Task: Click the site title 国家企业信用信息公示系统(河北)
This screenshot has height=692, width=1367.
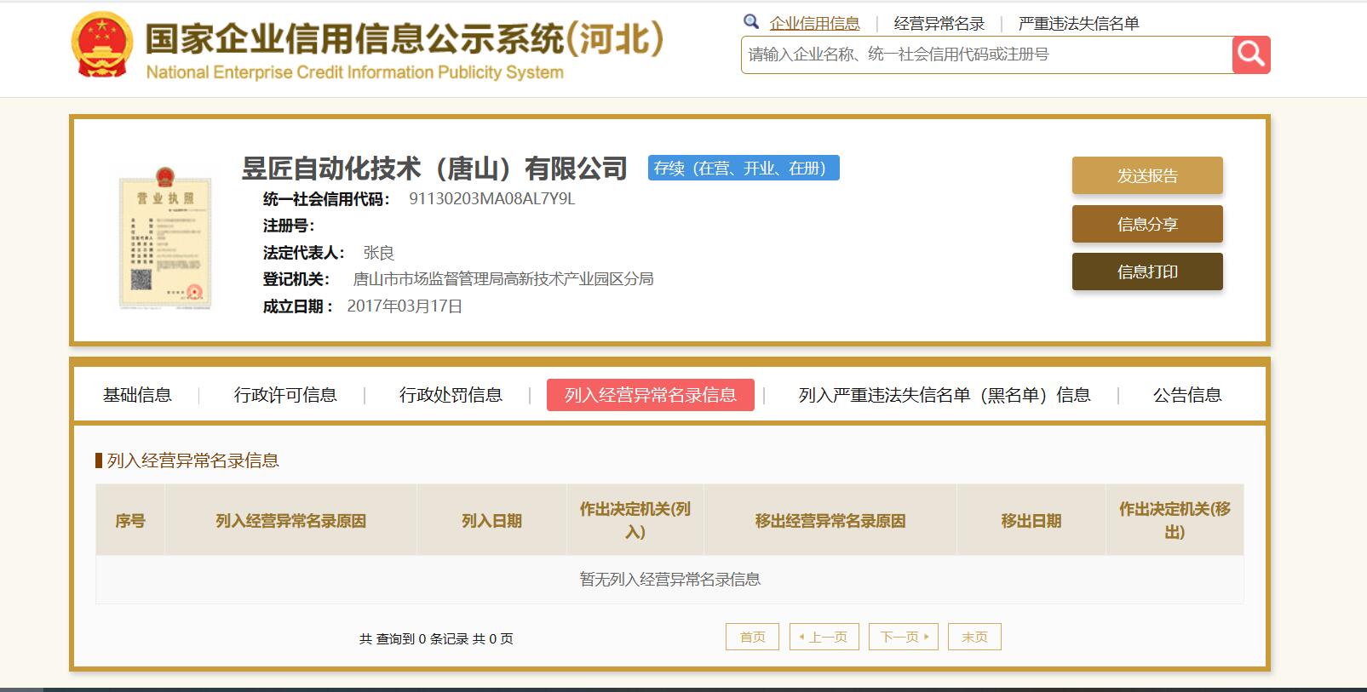Action: 405,38
